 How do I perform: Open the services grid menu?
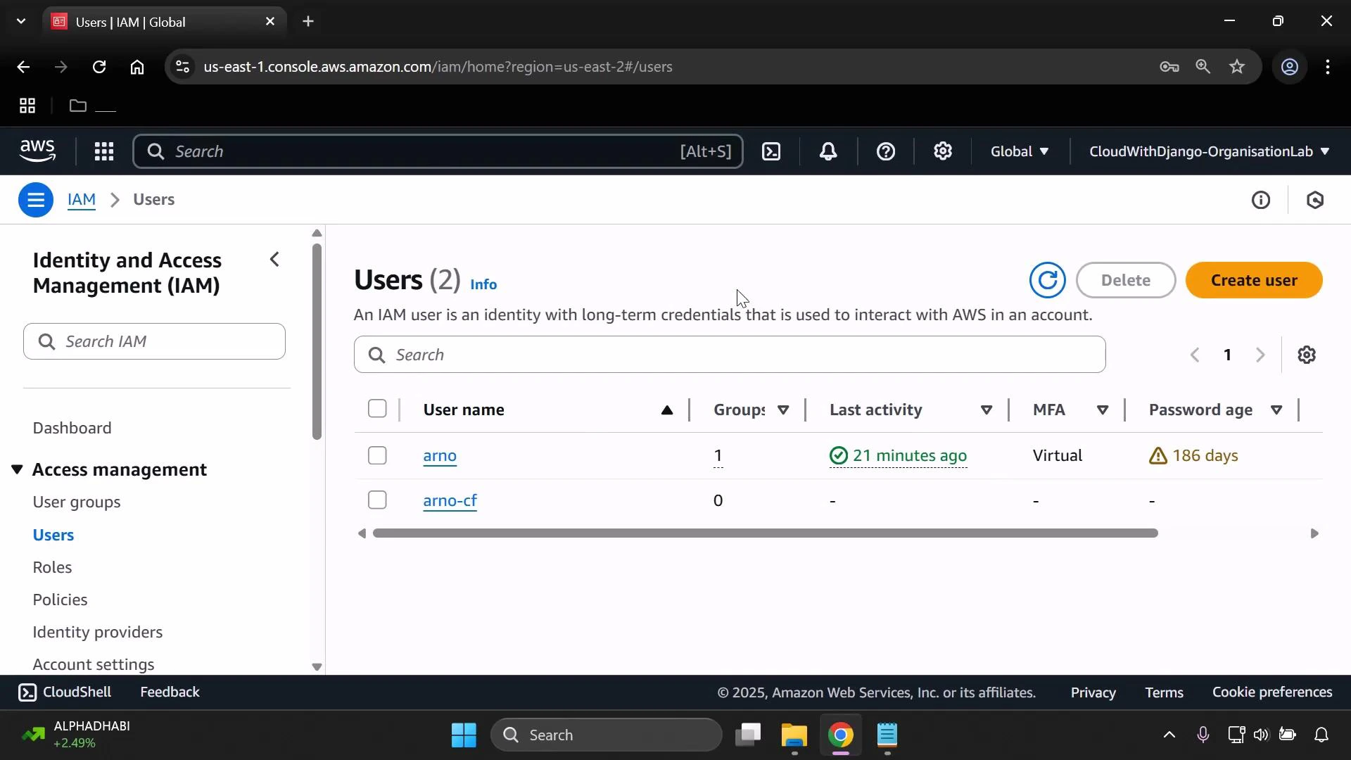tap(103, 151)
